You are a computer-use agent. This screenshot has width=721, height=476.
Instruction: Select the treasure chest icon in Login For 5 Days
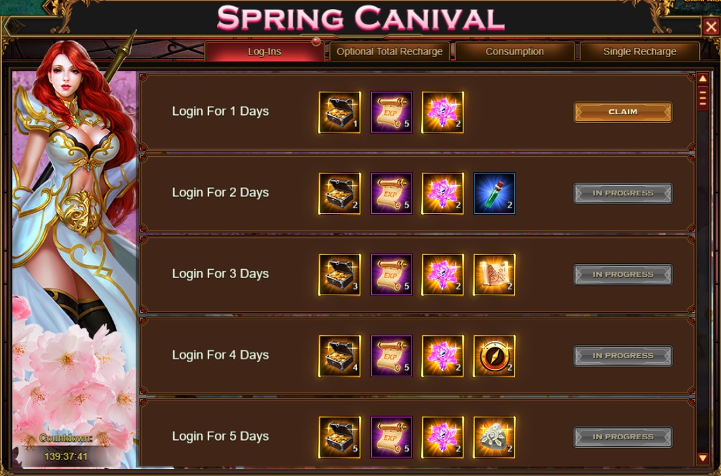[x=340, y=437]
